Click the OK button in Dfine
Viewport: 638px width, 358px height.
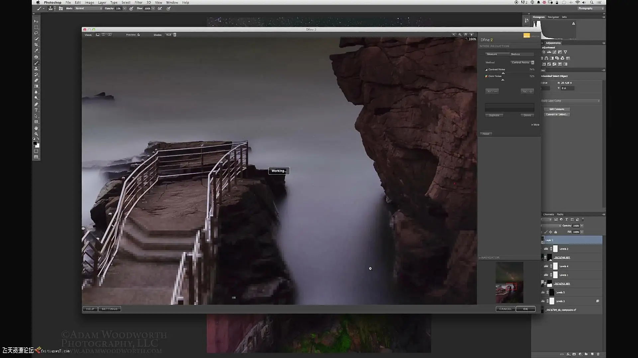[x=525, y=309]
